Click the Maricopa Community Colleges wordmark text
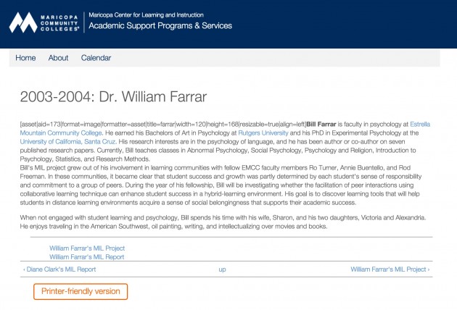This screenshot has width=457, height=310. [x=59, y=23]
